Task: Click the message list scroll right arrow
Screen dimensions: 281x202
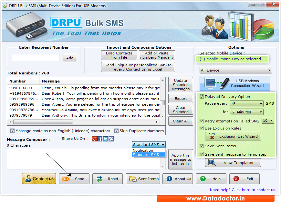Action: point(157,122)
